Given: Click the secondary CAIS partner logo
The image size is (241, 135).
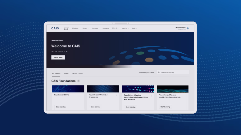Looking at the screenshot, I should (66, 28).
